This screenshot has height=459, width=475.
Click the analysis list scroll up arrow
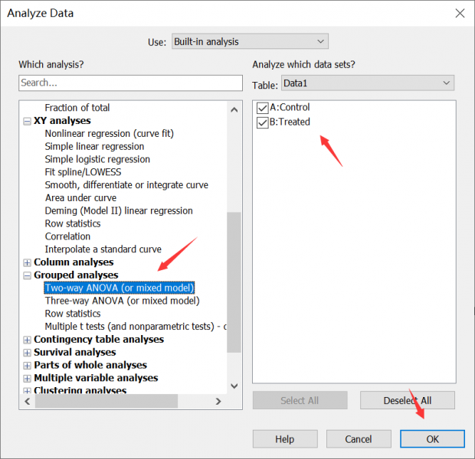(234, 109)
